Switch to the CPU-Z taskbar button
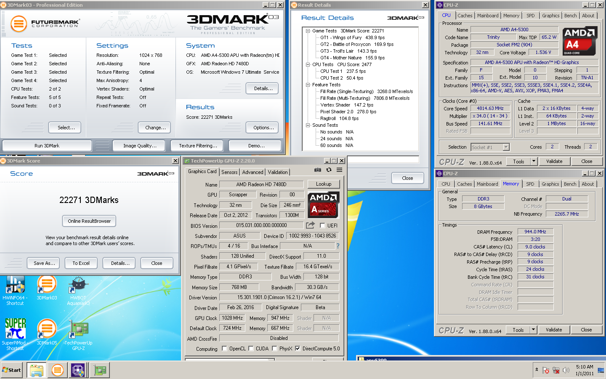Screen dimensions: 606x379 click(x=78, y=370)
